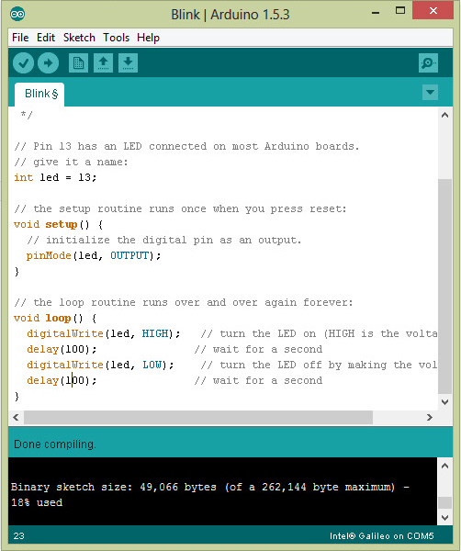The image size is (461, 551).
Task: Open the File menu
Action: tap(20, 38)
